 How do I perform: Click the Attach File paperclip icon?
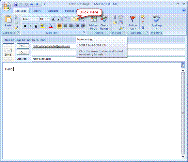115,17
